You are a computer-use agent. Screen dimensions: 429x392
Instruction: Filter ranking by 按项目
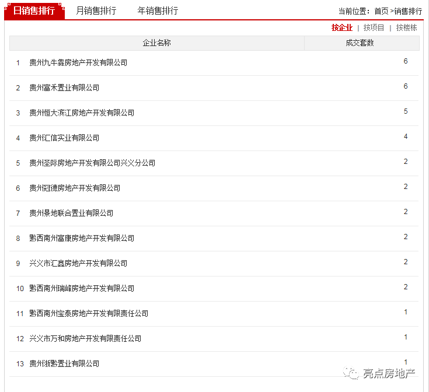tap(374, 27)
